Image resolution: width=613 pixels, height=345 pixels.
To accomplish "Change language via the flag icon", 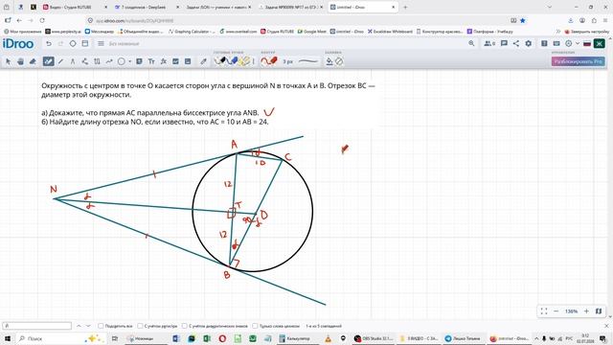I will click(x=587, y=44).
